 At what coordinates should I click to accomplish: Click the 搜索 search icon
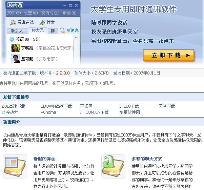click(x=42, y=22)
